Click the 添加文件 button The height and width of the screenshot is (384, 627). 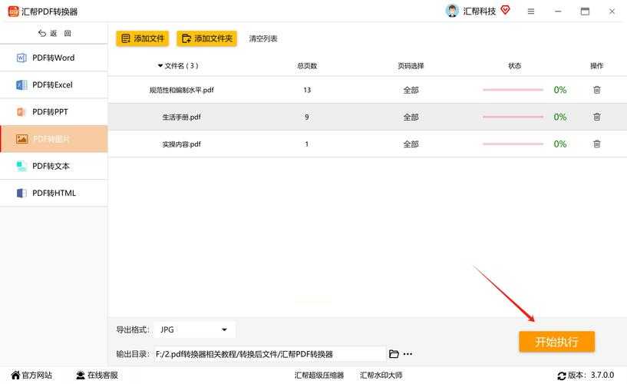point(143,38)
